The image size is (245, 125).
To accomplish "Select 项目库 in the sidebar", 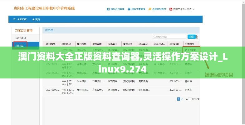I will coord(20,46).
